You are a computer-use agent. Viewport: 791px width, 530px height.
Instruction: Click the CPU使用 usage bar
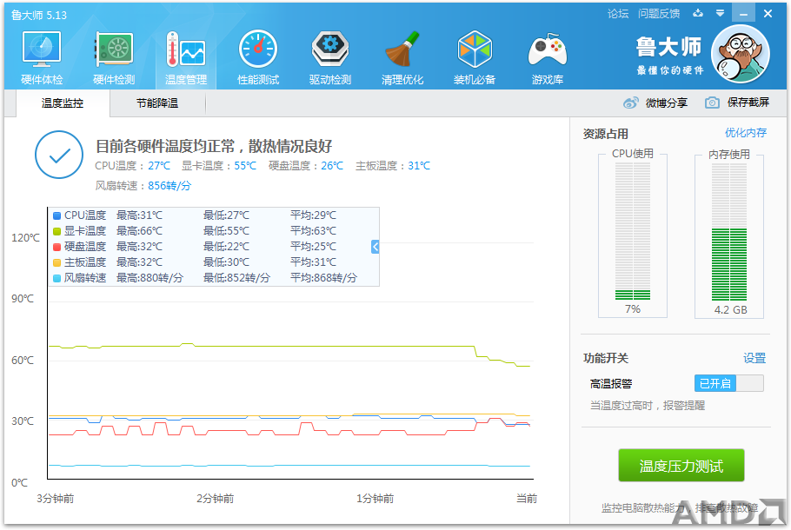point(633,231)
